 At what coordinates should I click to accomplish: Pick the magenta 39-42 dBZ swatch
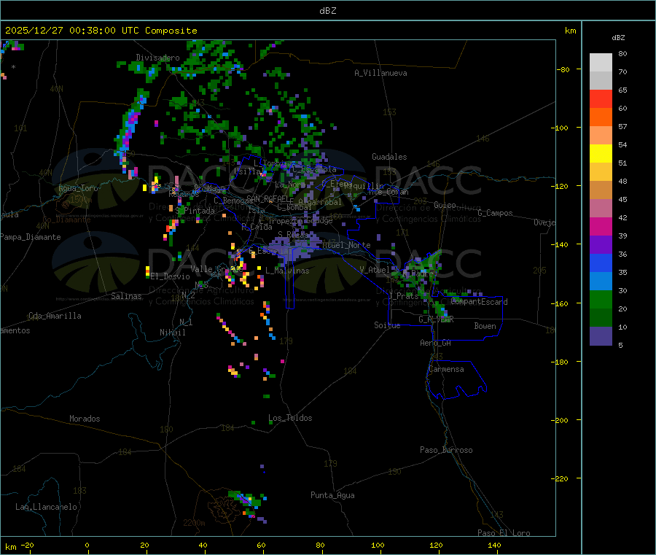[x=601, y=226]
